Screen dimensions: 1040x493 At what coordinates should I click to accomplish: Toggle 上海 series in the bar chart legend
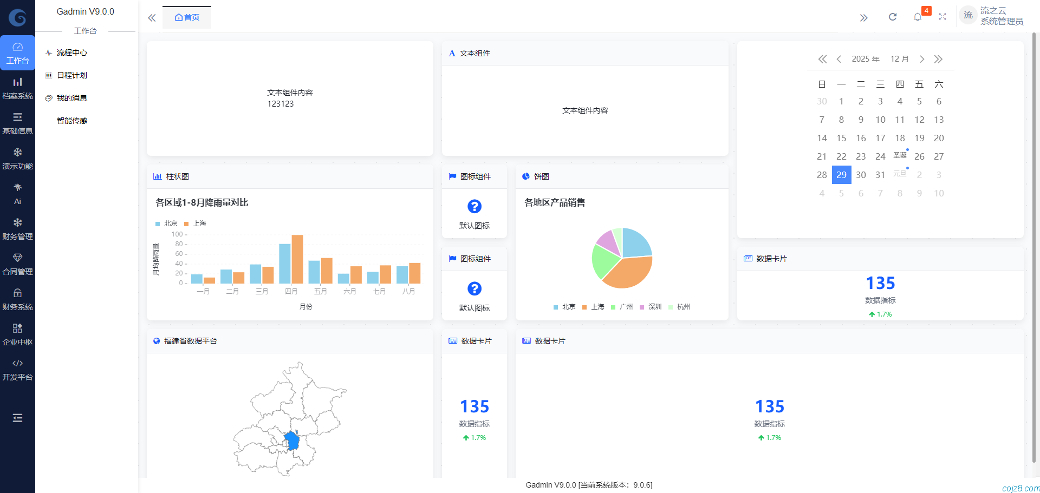point(194,223)
